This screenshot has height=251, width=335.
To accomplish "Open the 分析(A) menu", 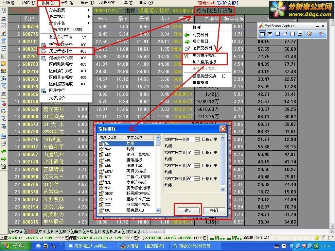I will click(x=68, y=3).
